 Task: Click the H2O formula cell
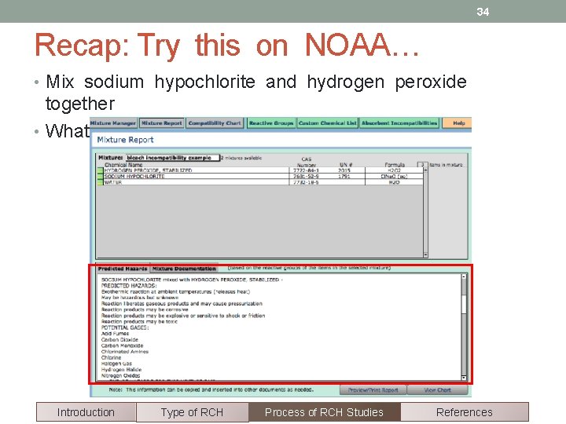[x=394, y=182]
